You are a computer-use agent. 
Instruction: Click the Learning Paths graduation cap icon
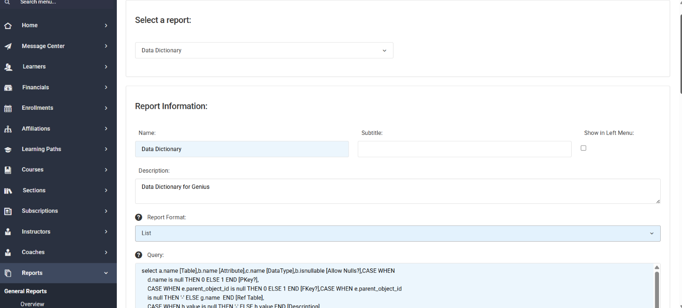8,149
